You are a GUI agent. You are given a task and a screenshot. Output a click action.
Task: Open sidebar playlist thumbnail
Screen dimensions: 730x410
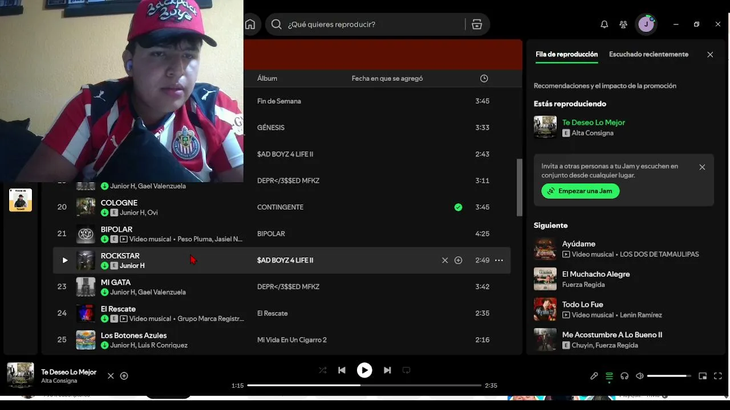click(21, 200)
